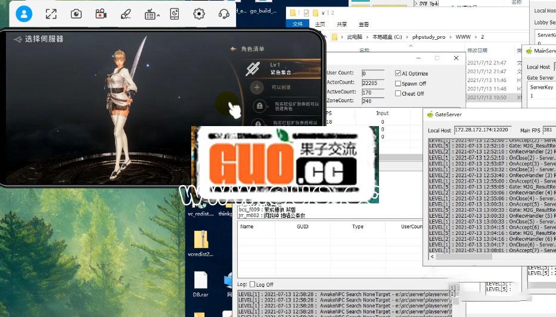Screen dimensions: 556x317
Task: Click the headset support icon
Action: (x=223, y=14)
